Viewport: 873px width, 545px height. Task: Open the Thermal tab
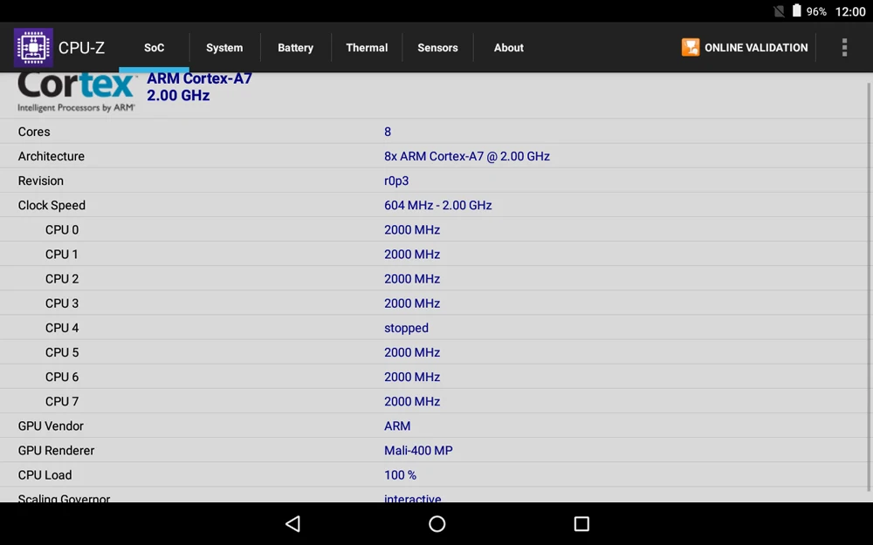pyautogui.click(x=367, y=48)
